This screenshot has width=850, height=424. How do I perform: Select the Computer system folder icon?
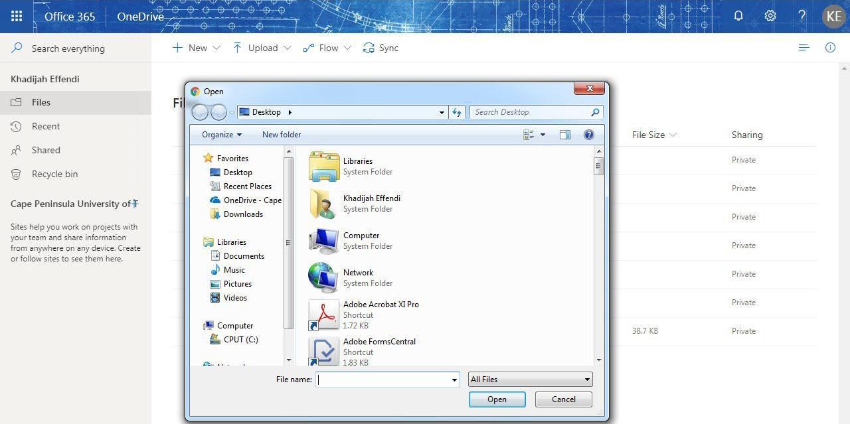[x=324, y=240]
